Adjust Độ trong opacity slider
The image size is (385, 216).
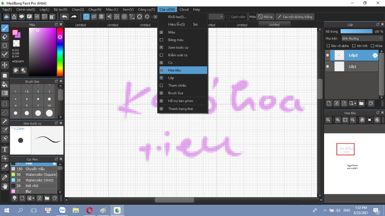pyautogui.click(x=356, y=31)
